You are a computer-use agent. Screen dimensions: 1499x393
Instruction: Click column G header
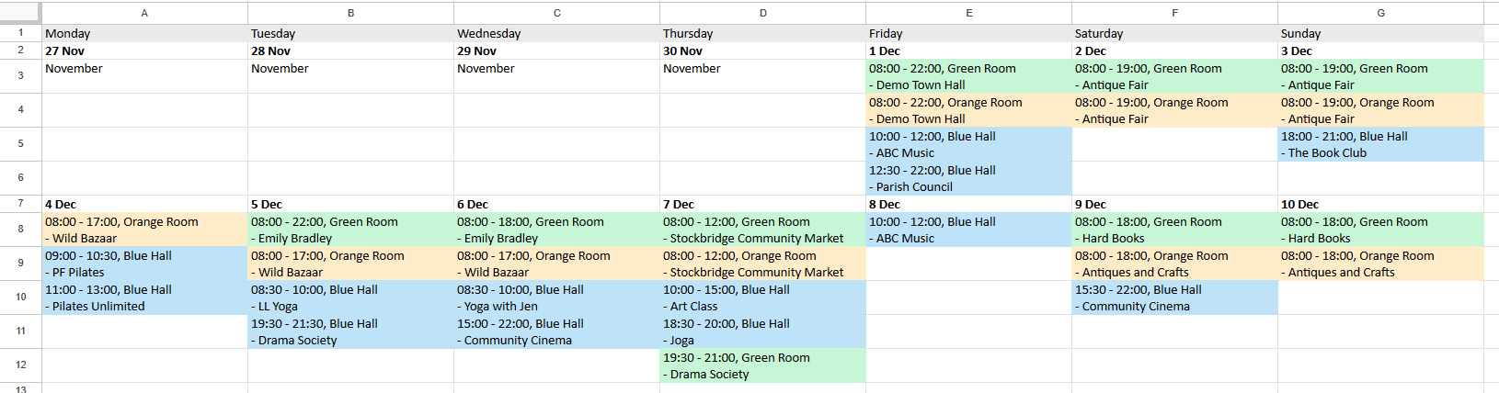tap(1380, 13)
